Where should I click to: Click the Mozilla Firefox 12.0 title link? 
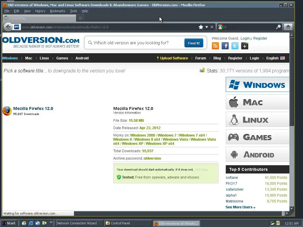33,108
